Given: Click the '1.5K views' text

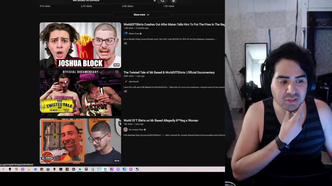Looking at the screenshot, I should point(169,6).
